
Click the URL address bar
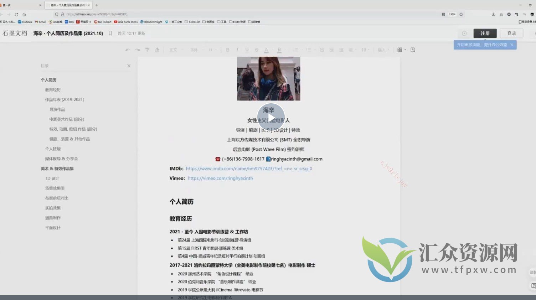[249, 14]
